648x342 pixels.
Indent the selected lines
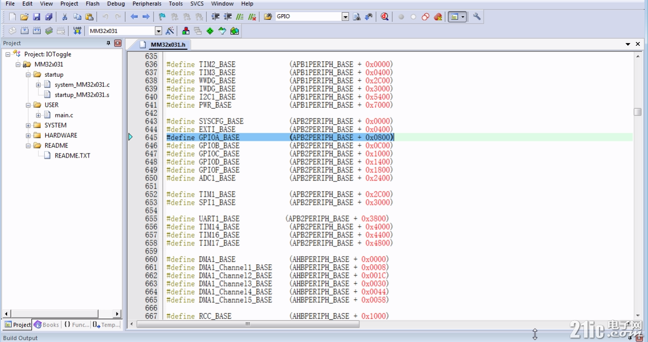215,17
